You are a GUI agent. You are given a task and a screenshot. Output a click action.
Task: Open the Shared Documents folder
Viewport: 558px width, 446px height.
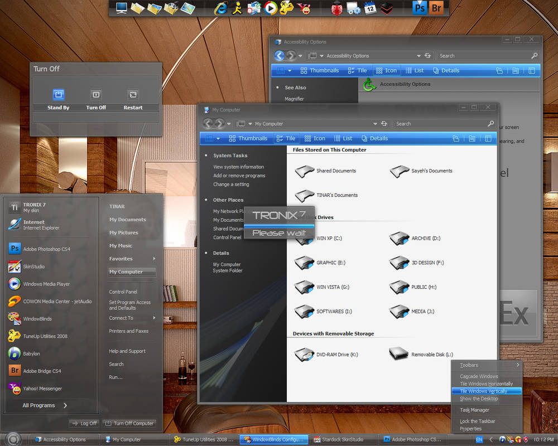[325, 171]
